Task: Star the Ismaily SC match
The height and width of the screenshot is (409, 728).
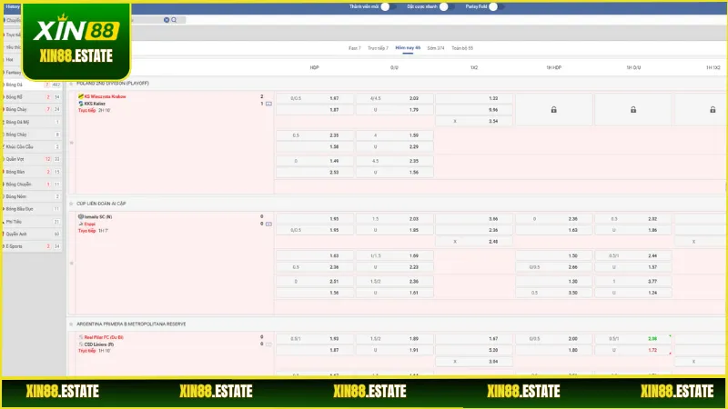Action: point(72,263)
